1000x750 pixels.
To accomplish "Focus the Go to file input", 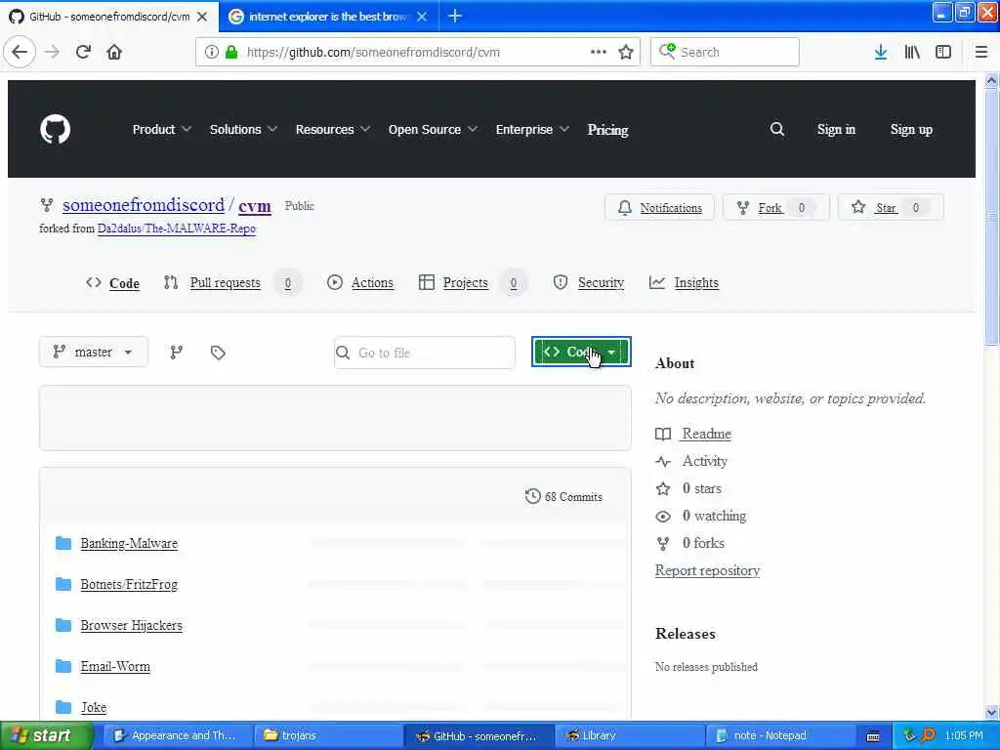I will point(425,353).
